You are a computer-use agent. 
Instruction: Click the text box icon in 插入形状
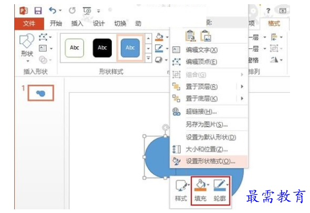pos(43,48)
